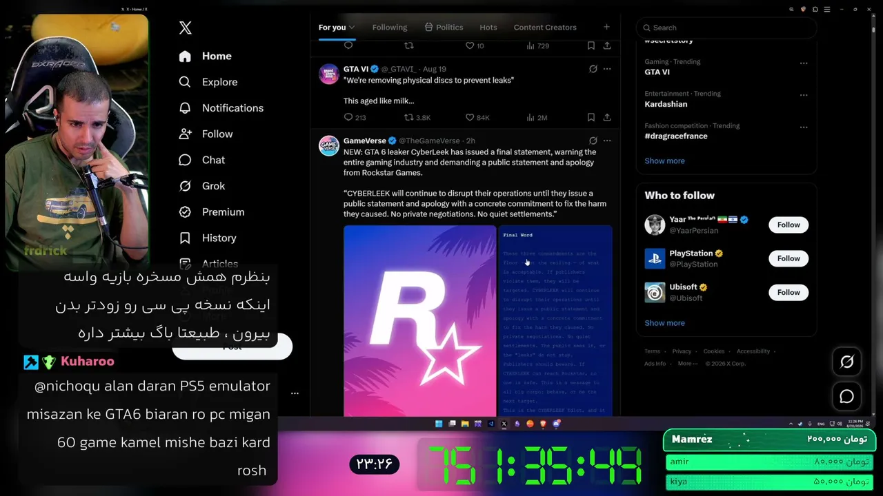The width and height of the screenshot is (883, 496).
Task: Switch to the Content Creators tab
Action: point(545,28)
